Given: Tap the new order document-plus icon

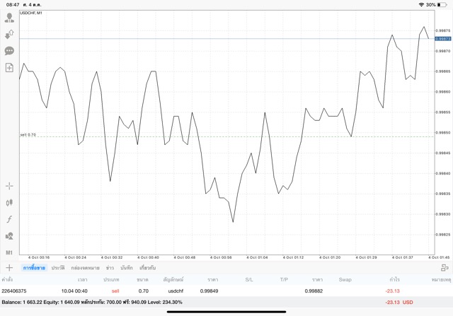Looking at the screenshot, I should pos(9,68).
